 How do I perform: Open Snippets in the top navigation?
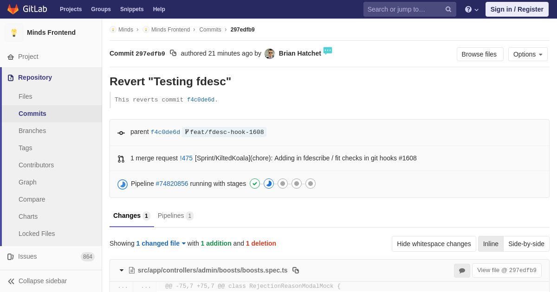click(132, 9)
